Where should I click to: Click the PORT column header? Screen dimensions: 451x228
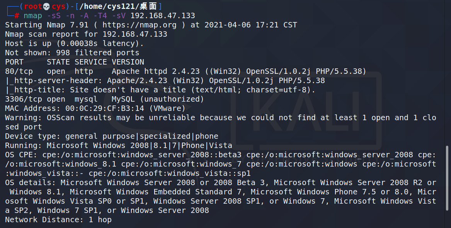(x=14, y=62)
